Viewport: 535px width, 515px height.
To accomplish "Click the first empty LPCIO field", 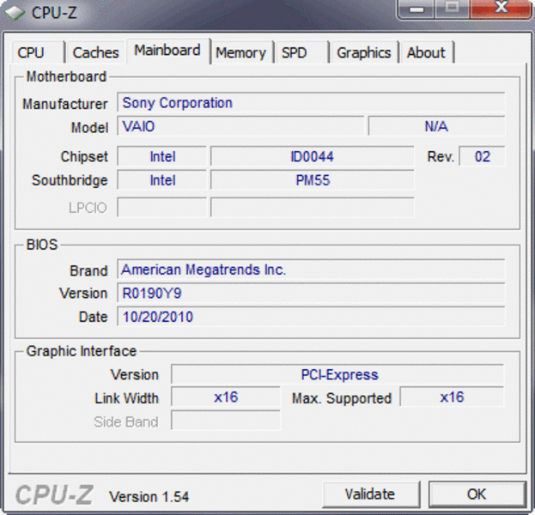I will tap(162, 207).
